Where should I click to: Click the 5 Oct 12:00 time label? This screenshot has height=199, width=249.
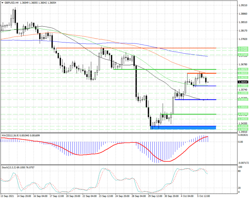(204, 196)
